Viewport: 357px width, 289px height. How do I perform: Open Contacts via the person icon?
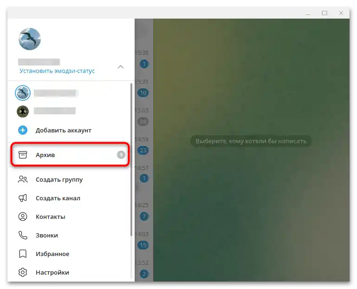pyautogui.click(x=23, y=217)
